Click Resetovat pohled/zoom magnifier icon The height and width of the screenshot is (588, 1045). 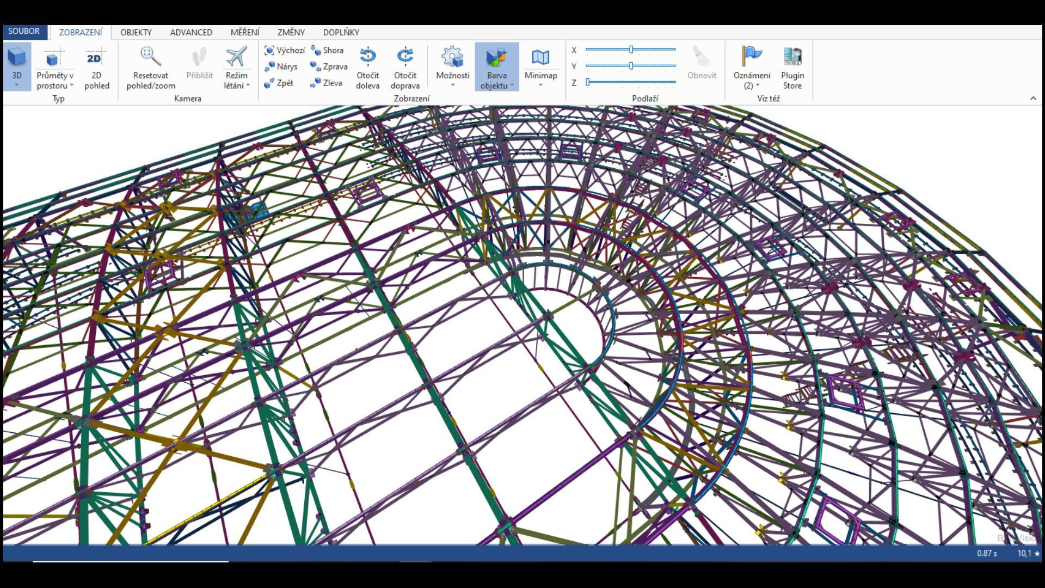point(151,56)
